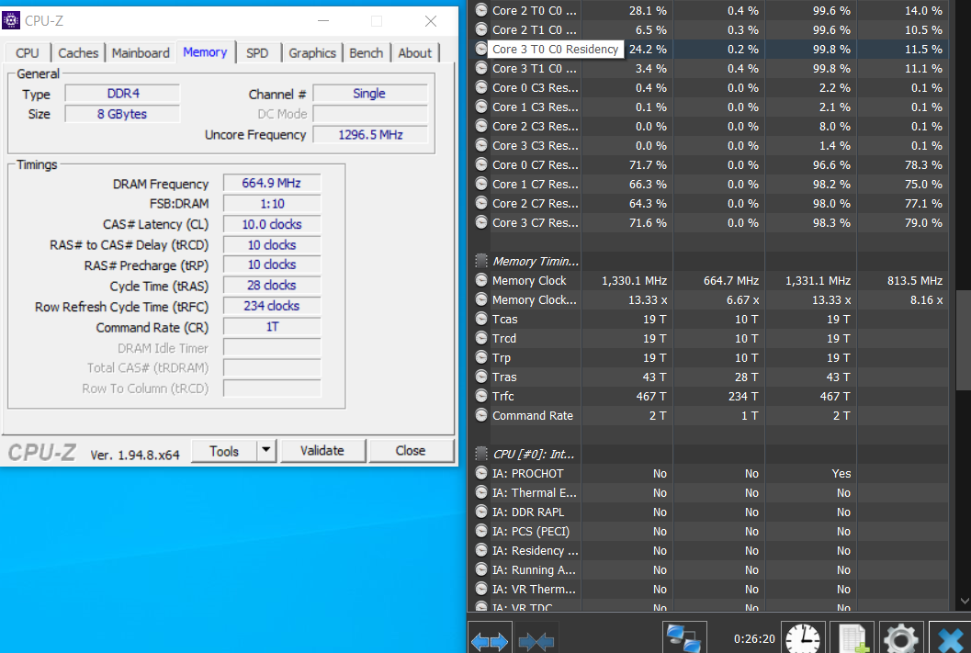Click sensor icon beside Core 0 C7 Residency
971x653 pixels.
click(x=481, y=164)
